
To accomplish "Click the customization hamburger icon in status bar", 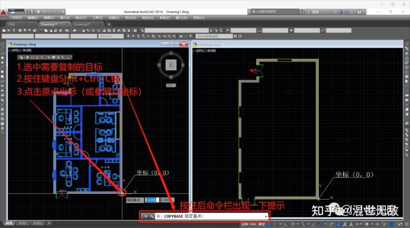I will (x=407, y=224).
